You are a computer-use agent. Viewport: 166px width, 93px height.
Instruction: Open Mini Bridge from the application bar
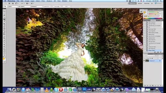[x=13, y=3]
